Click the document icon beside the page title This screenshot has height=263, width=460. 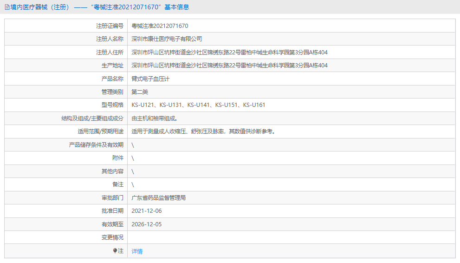pyautogui.click(x=7, y=7)
